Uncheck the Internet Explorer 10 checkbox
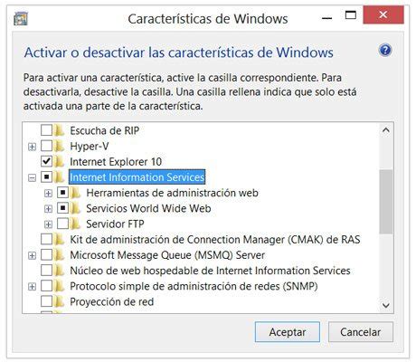This screenshot has width=416, height=362. click(x=46, y=162)
